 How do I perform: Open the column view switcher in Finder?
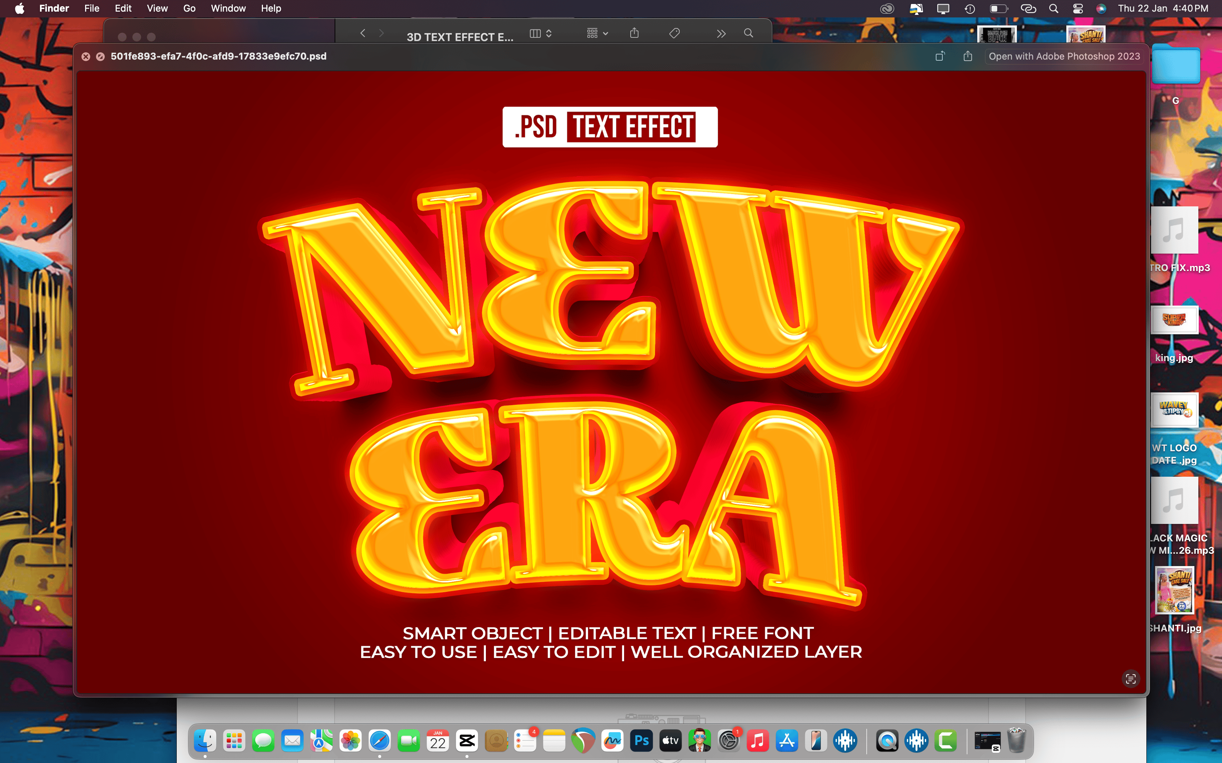coord(540,33)
